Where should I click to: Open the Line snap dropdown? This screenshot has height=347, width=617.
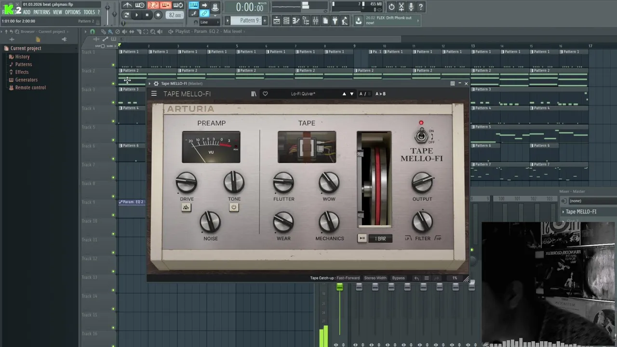(210, 22)
